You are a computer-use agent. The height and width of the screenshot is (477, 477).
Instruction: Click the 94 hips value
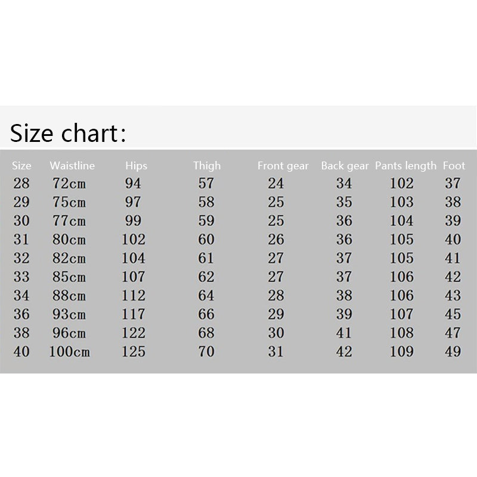click(133, 184)
